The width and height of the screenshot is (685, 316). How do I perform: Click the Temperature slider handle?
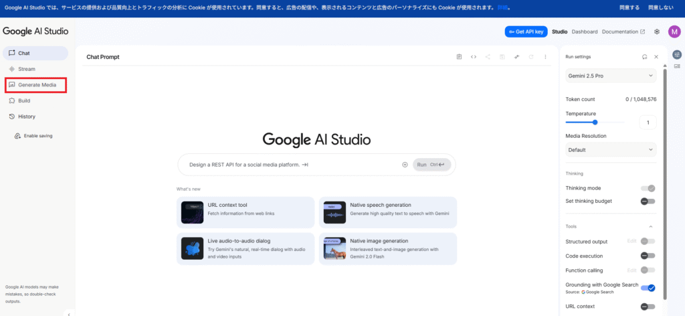[x=595, y=123]
